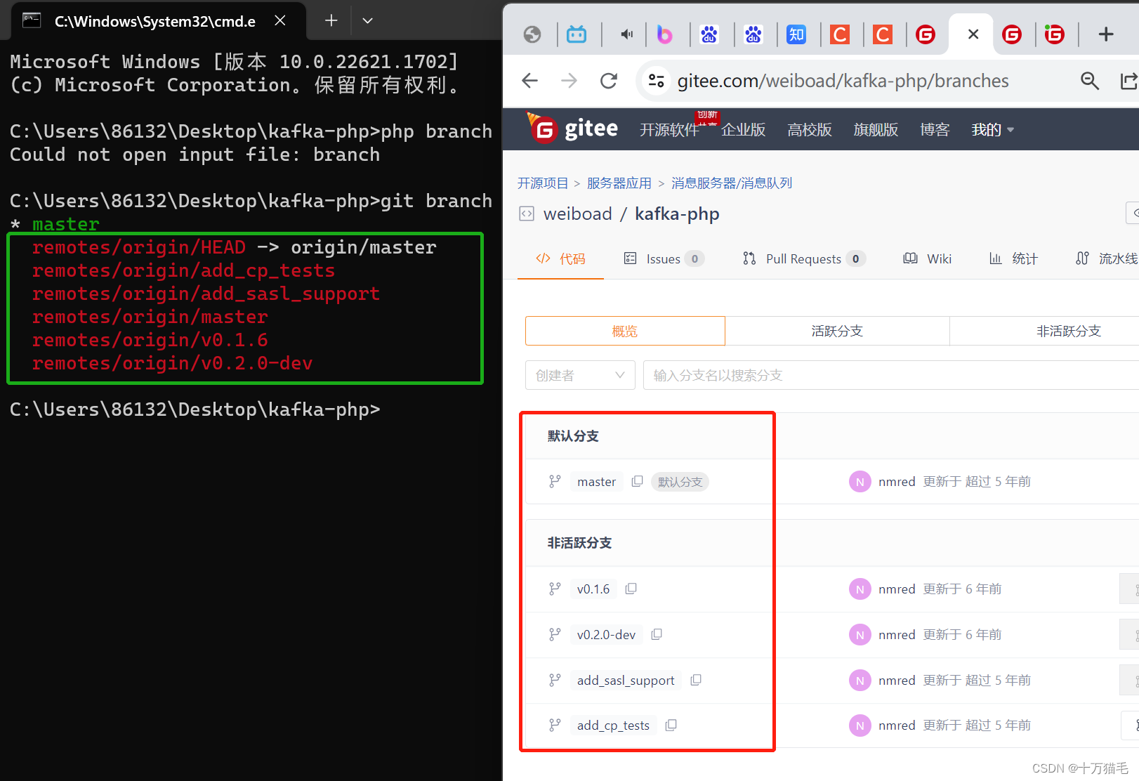Click nmred avatar in master row
The height and width of the screenshot is (781, 1139).
pyautogui.click(x=860, y=481)
